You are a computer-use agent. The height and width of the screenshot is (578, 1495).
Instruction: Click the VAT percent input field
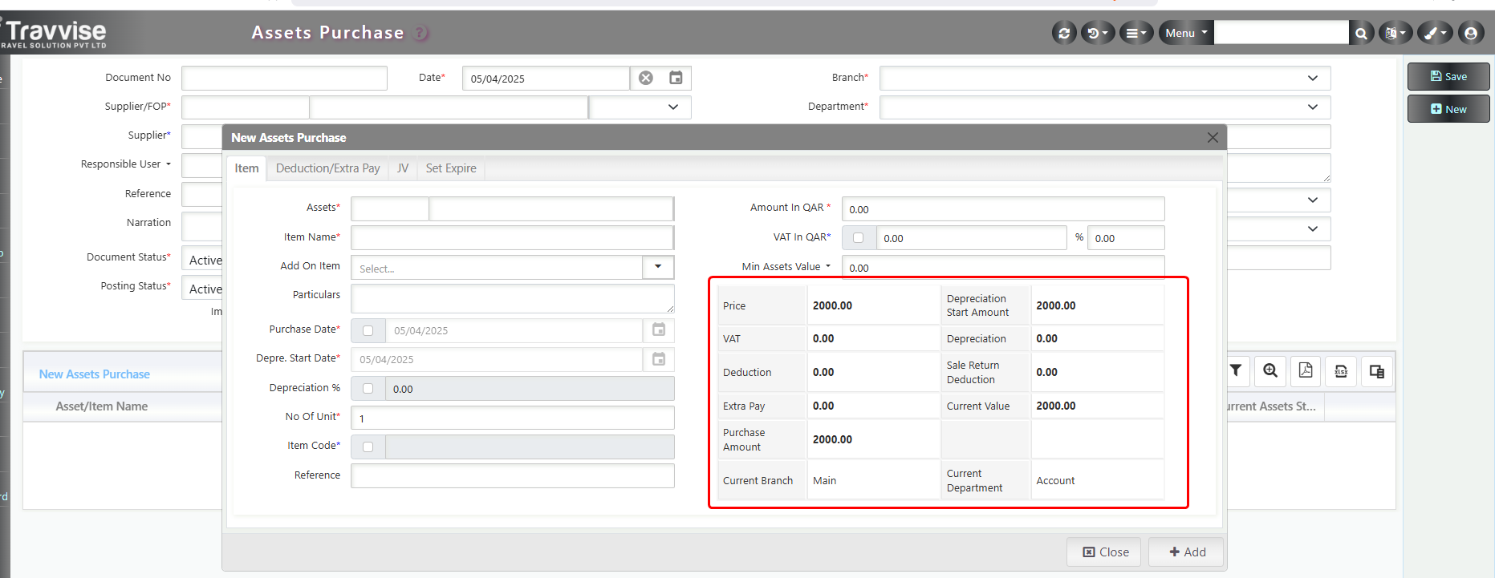(x=1126, y=238)
